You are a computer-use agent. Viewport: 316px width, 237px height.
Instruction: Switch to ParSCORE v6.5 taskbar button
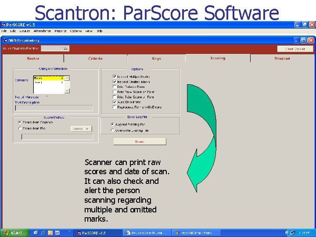pyautogui.click(x=97, y=233)
